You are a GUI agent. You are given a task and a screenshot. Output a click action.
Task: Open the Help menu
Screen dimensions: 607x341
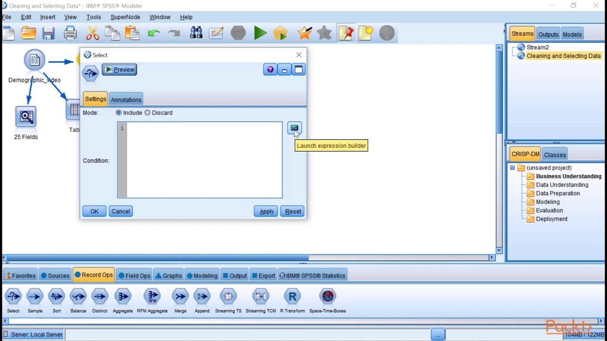point(186,17)
